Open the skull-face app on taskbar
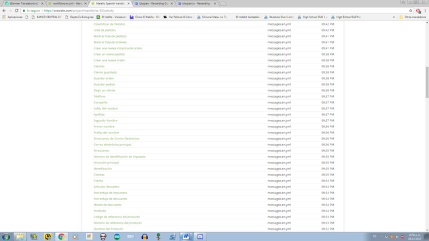The height and width of the screenshot is (241, 429). click(x=103, y=236)
